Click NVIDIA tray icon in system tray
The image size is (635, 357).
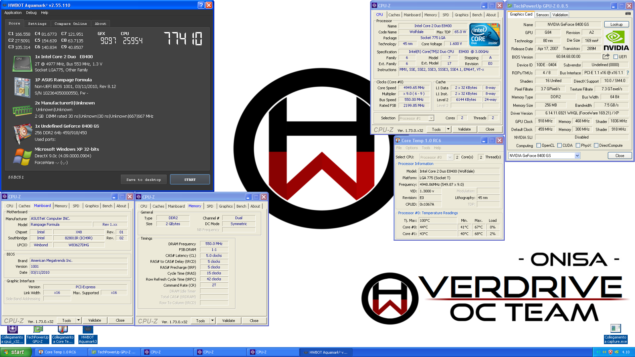point(616,352)
